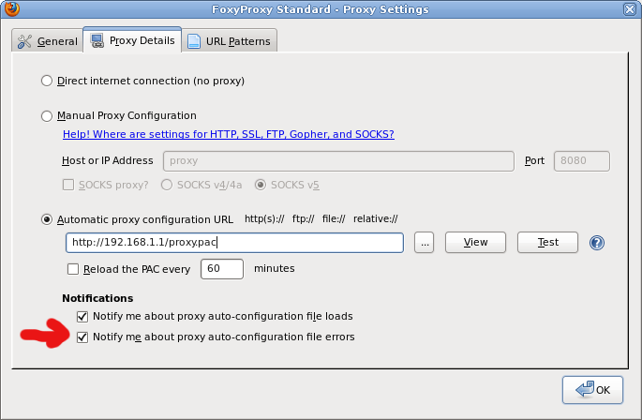Click the minutes label

(275, 268)
